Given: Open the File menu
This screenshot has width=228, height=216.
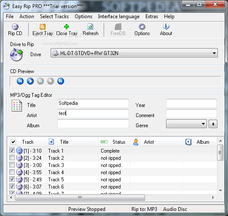Looking at the screenshot, I should (10, 16).
